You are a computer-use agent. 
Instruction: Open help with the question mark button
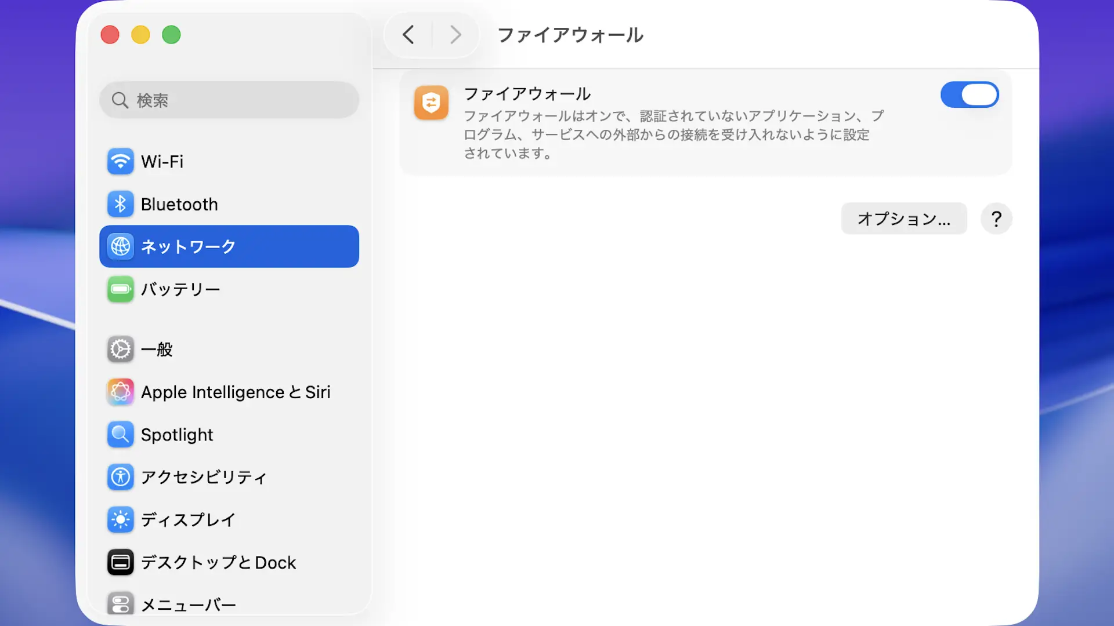(996, 219)
